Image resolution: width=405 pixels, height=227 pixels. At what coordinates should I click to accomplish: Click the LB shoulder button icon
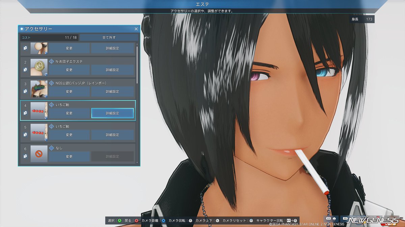[x=329, y=218]
